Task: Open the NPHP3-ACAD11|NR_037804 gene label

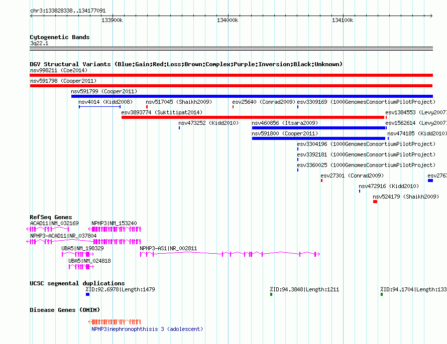Action: click(63, 236)
